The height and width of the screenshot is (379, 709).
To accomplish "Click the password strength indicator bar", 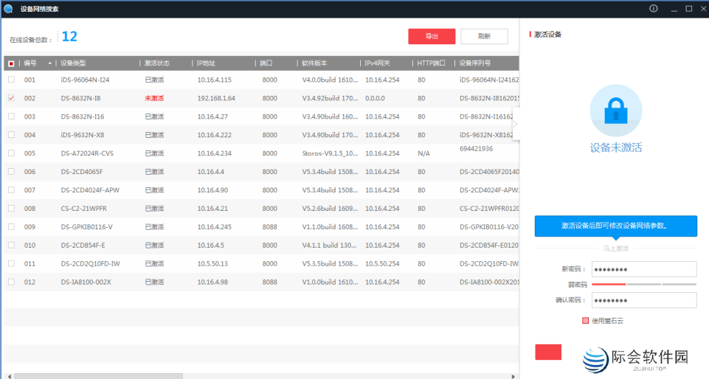I will [643, 284].
